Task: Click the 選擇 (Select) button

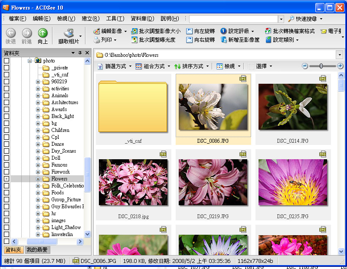Action: 261,66
